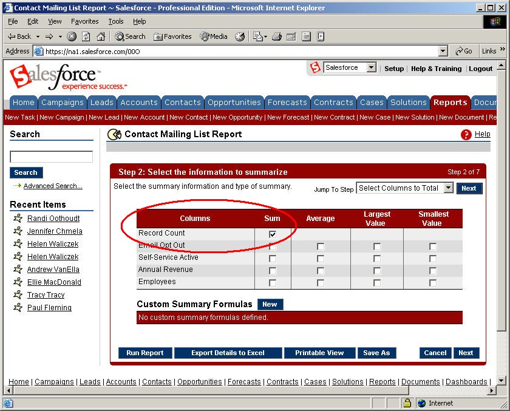This screenshot has height=411, width=510.
Task: Click the Printable View button
Action: [x=319, y=353]
